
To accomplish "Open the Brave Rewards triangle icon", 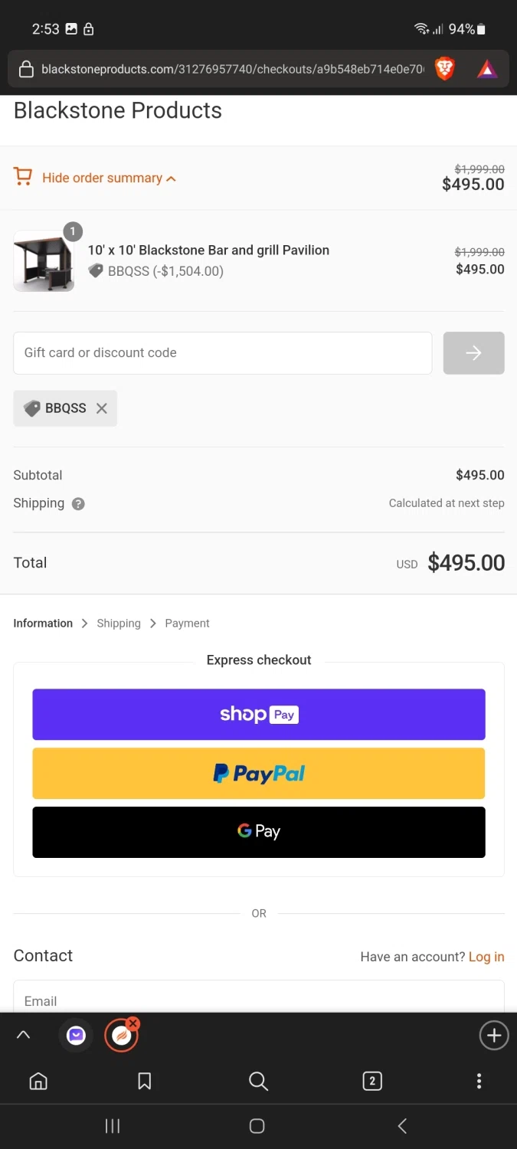I will [x=487, y=70].
